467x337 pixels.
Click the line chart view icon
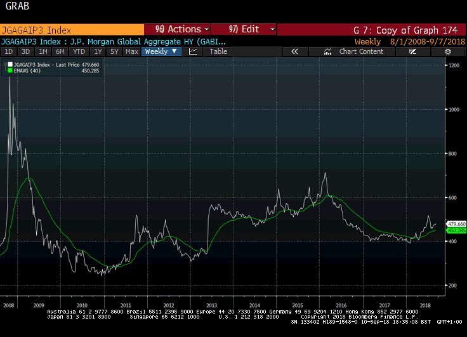[194, 51]
